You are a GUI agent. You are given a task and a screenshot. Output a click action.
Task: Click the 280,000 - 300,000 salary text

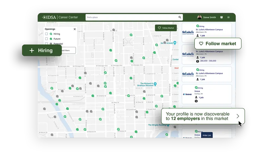tap(208, 61)
